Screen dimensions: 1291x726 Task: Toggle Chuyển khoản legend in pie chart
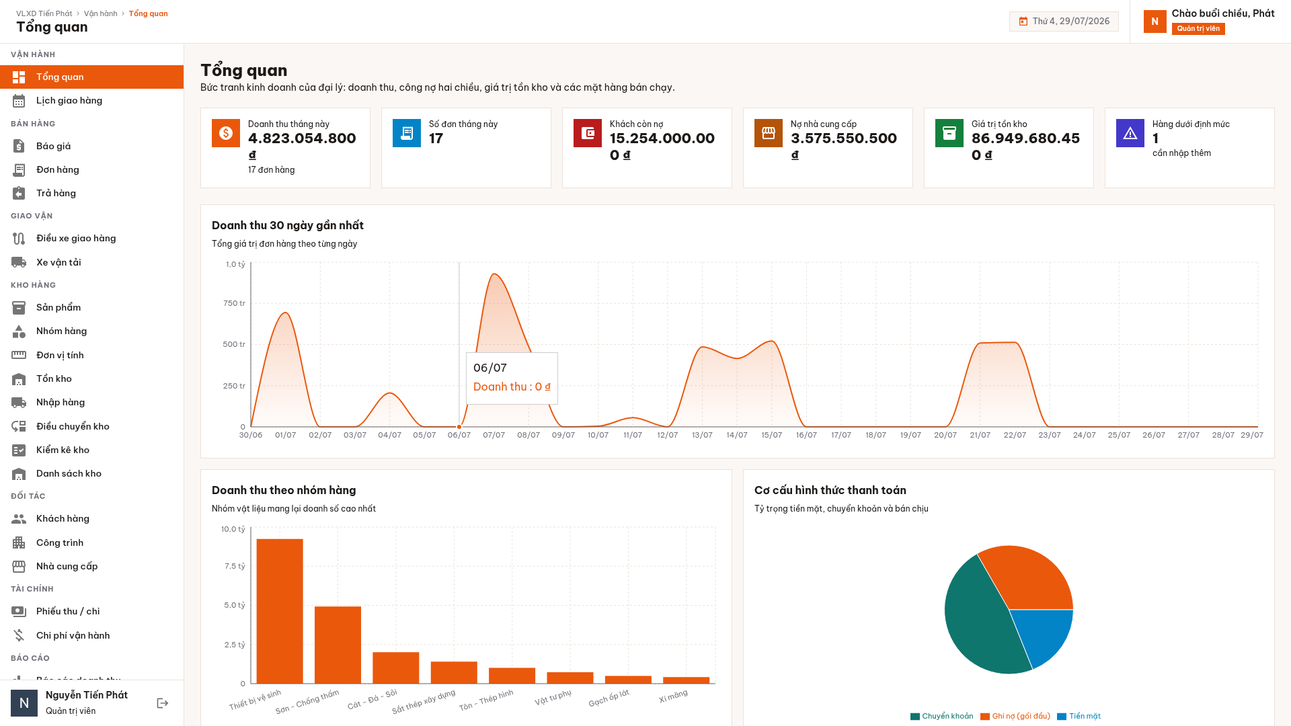pyautogui.click(x=942, y=716)
